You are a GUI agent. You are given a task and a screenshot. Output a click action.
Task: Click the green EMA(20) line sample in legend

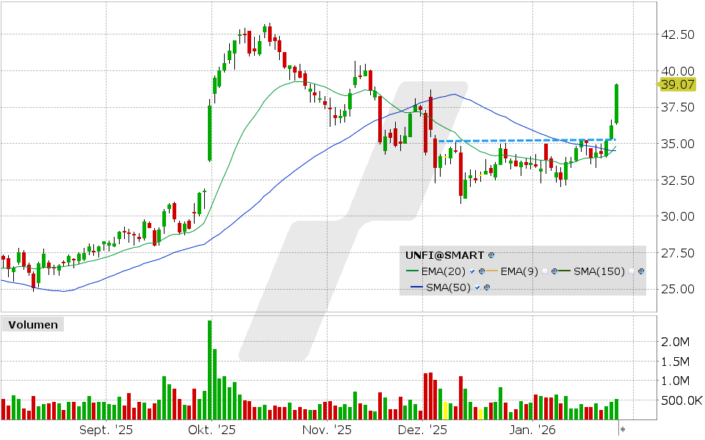(413, 271)
